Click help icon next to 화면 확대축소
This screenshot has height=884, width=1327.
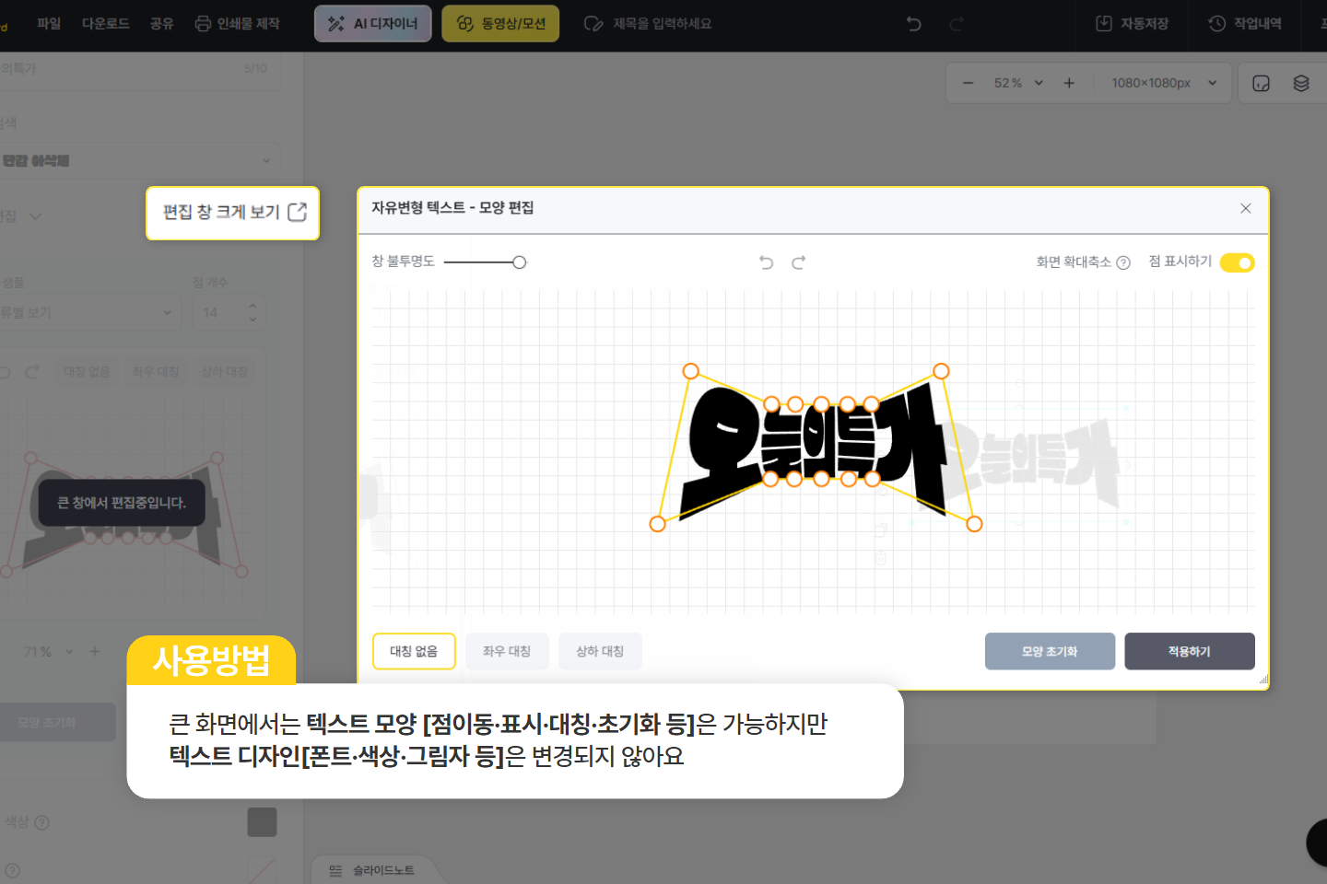(x=1123, y=263)
